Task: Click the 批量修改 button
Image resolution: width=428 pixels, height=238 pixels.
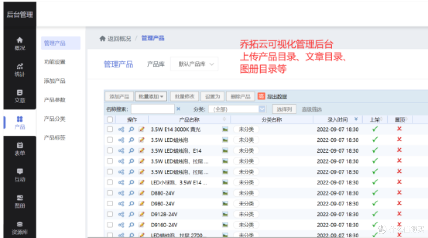Action: click(x=185, y=96)
